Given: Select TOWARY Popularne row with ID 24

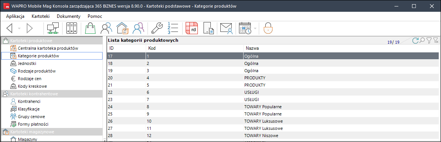Looking at the screenshot, I should tap(273, 107).
